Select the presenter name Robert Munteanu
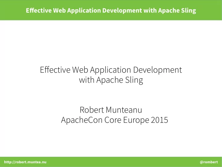This screenshot has height=167, width=222. pyautogui.click(x=111, y=110)
